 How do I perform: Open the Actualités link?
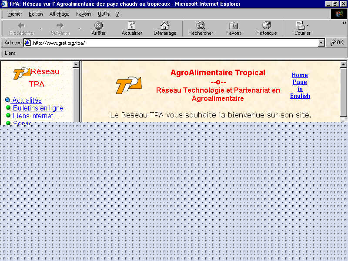coord(27,100)
